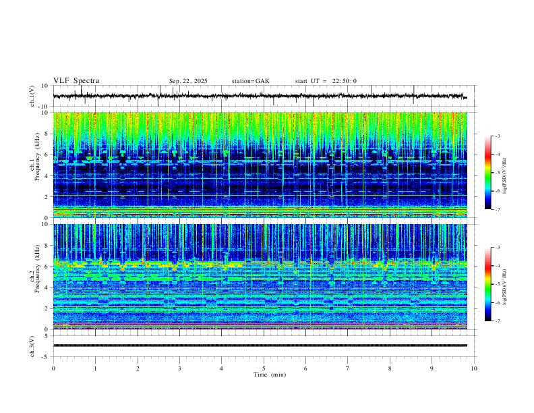
Task: Click the "9" tick on Time axis
Action: point(432,368)
